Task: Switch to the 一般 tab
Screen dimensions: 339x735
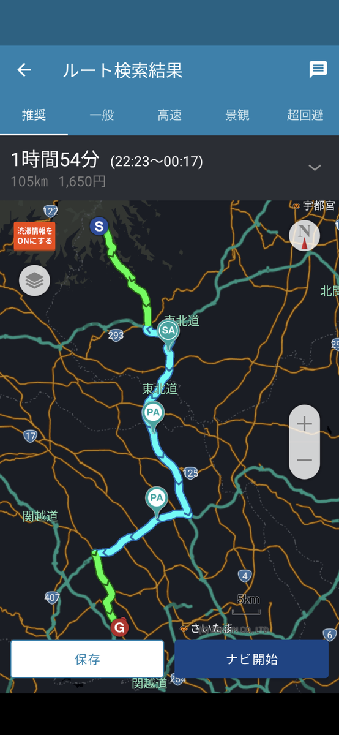Action: point(102,115)
